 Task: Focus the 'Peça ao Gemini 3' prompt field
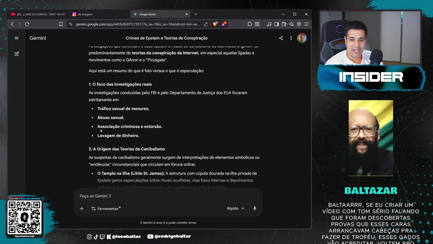coord(168,196)
